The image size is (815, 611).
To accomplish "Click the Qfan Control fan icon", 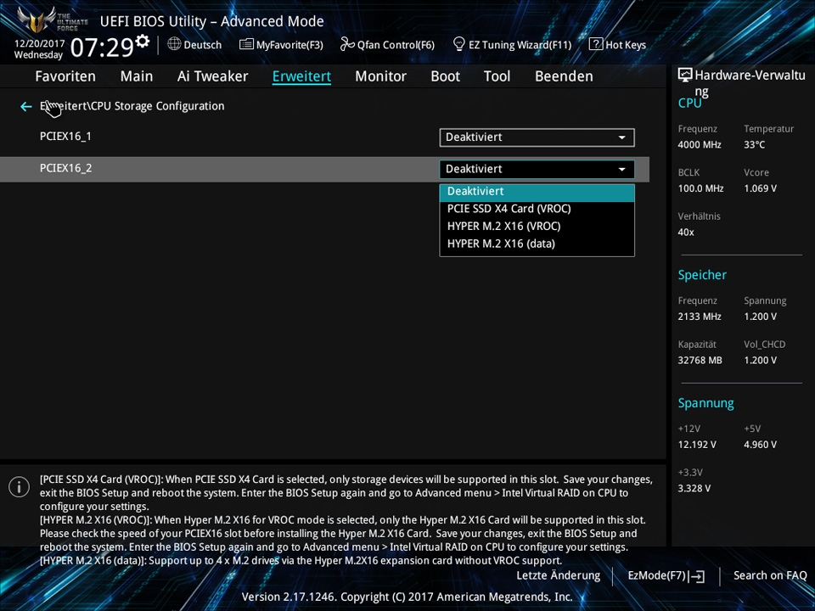I will 347,44.
